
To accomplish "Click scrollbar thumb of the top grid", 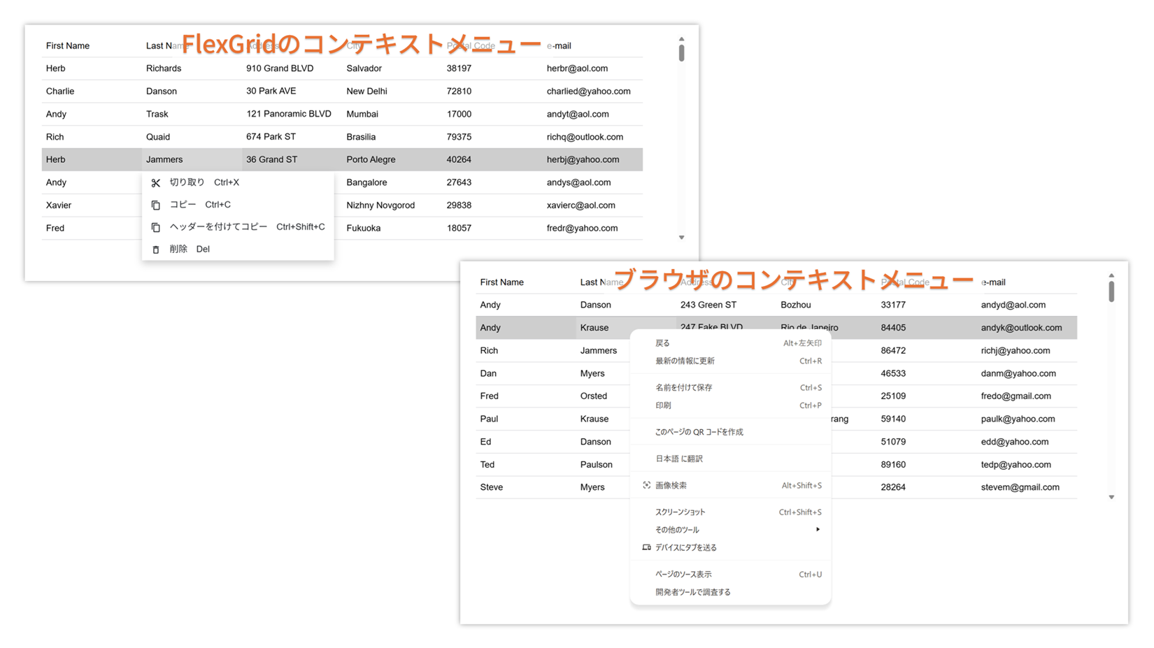I will 681,53.
